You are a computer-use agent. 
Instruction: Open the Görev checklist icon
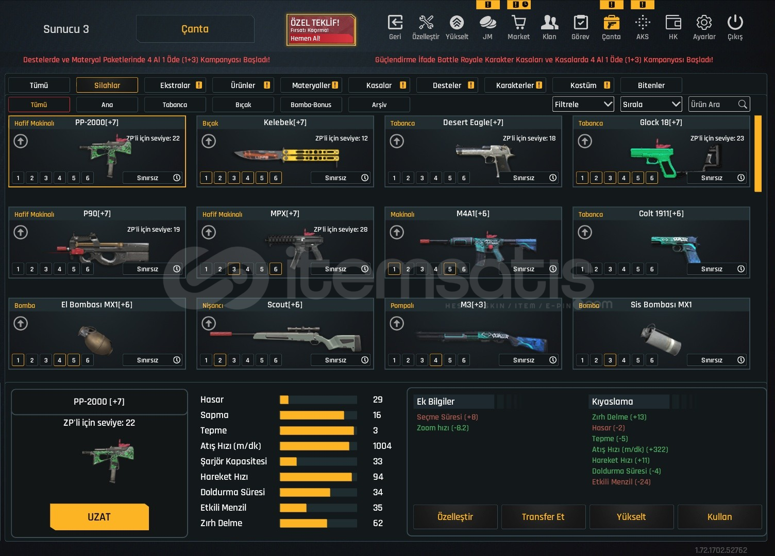[x=581, y=23]
